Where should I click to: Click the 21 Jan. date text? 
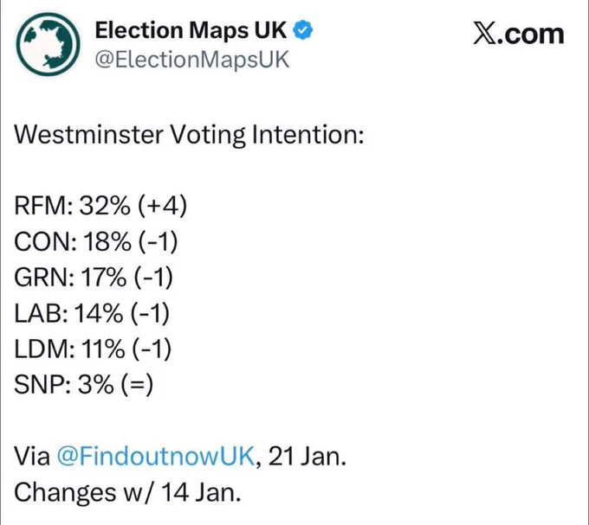307,457
